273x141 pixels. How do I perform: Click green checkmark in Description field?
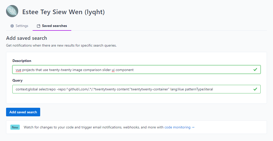pos(255,69)
